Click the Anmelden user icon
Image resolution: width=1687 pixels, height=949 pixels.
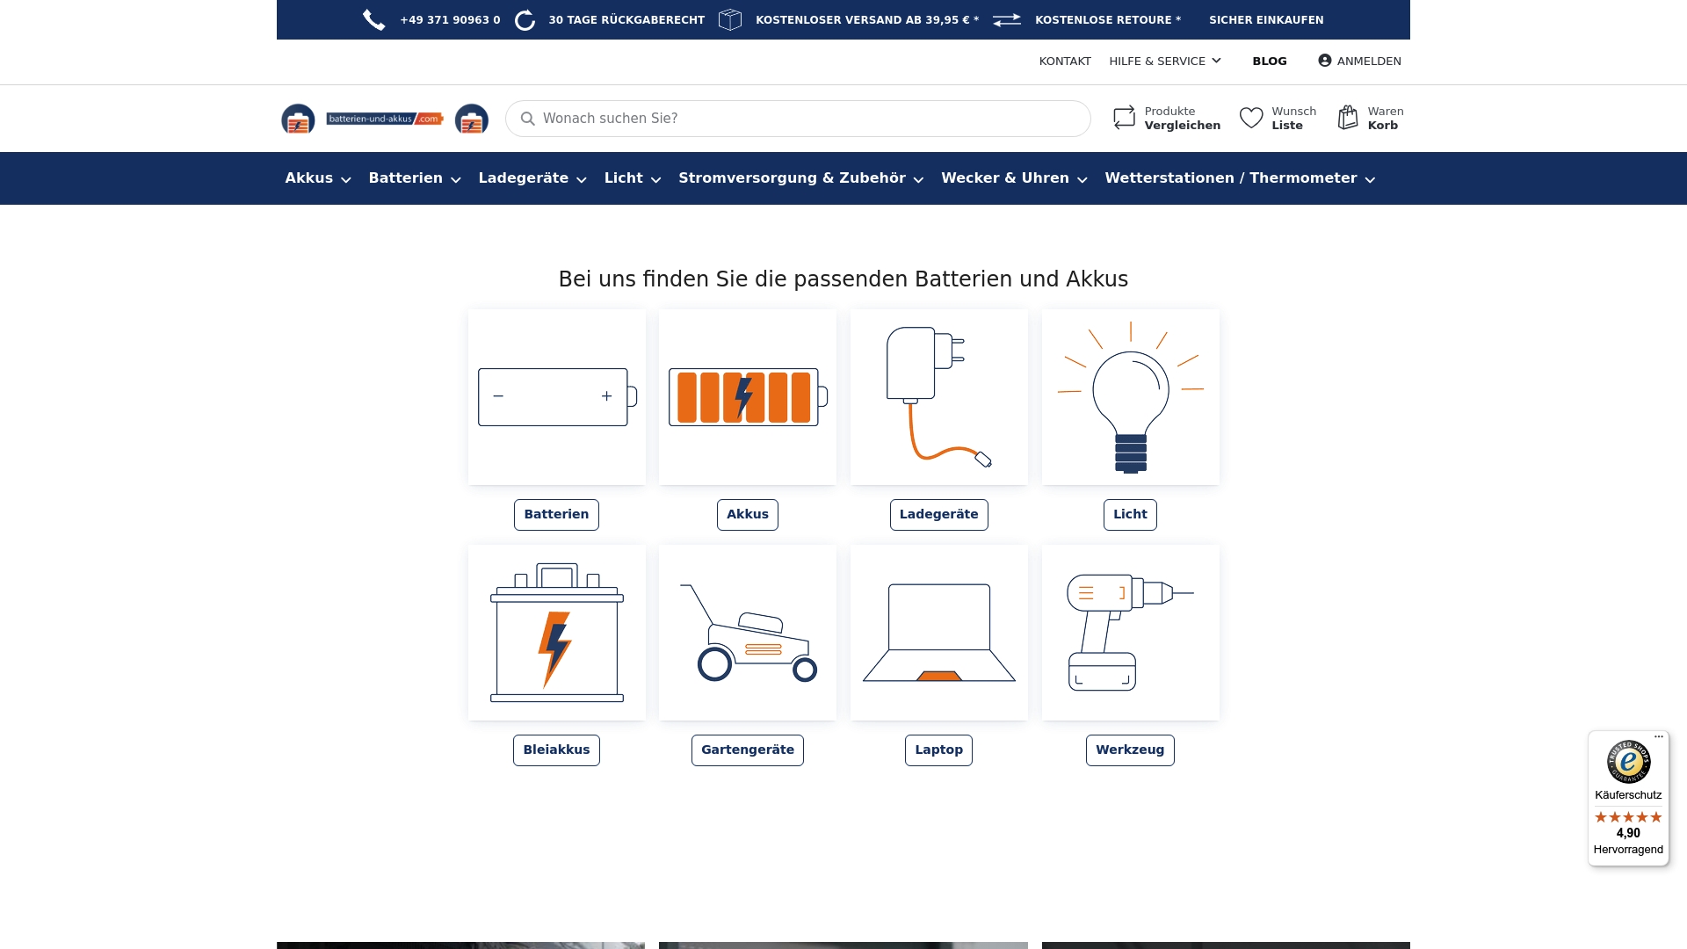[1324, 61]
